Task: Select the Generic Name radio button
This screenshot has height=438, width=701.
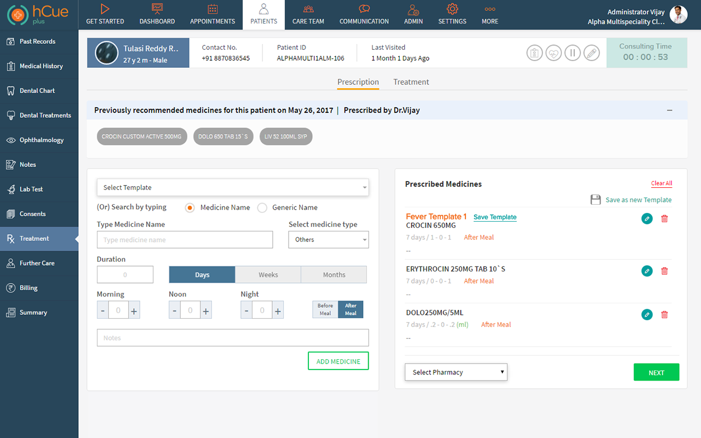Action: point(262,208)
